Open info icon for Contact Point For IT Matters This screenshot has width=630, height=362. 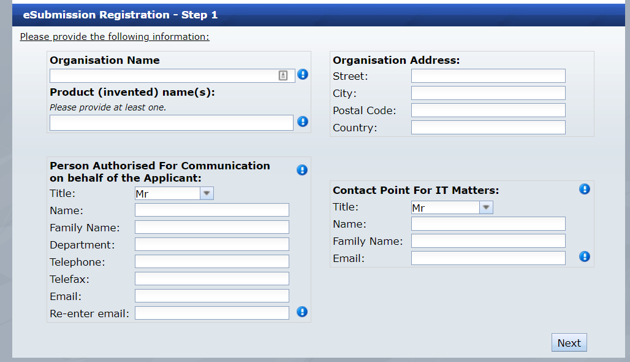click(x=585, y=189)
